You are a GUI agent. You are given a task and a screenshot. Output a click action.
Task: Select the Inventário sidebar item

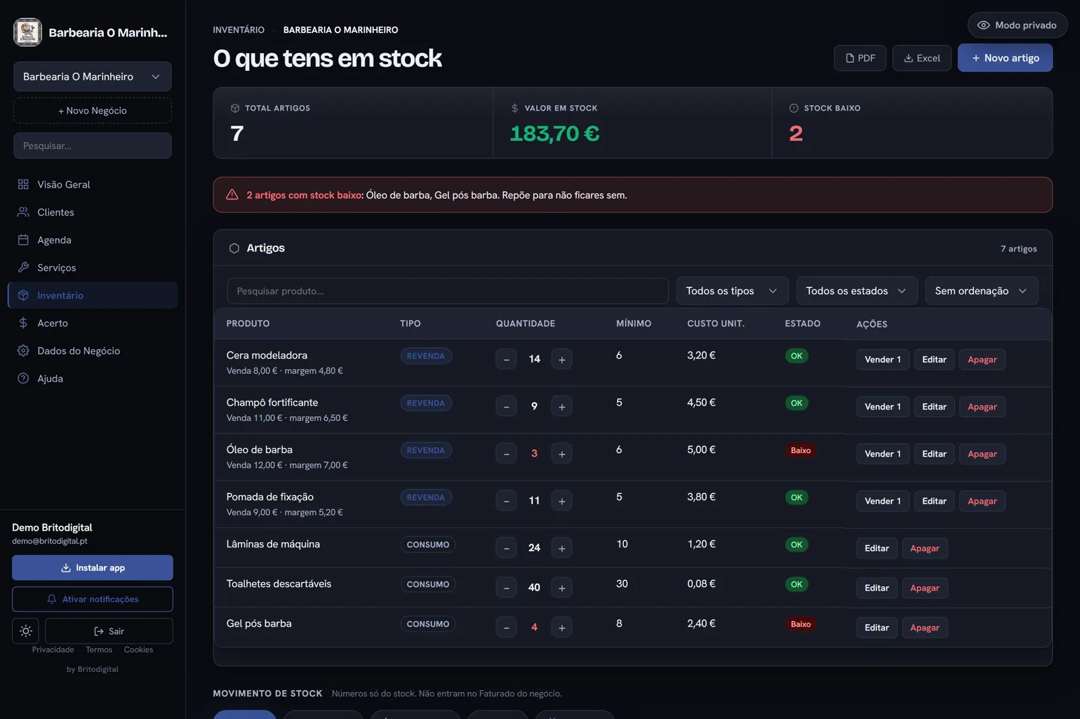point(92,295)
